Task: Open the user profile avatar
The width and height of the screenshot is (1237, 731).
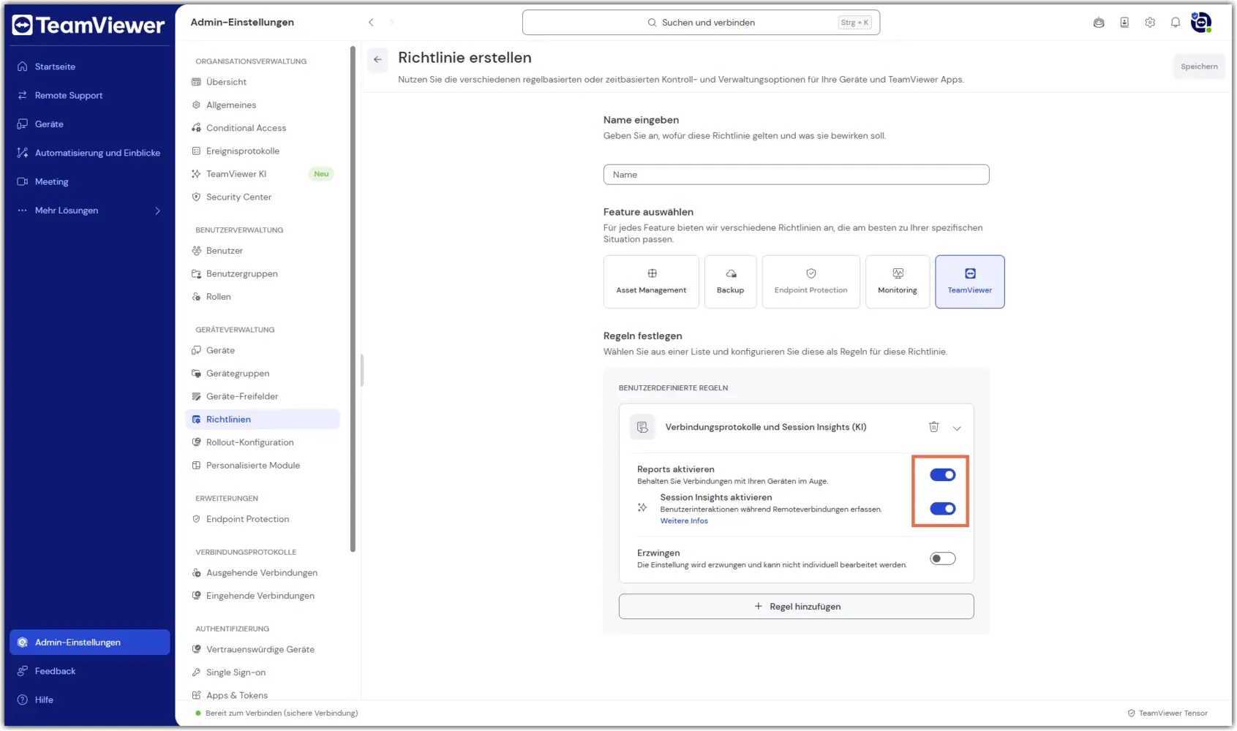Action: click(x=1201, y=23)
